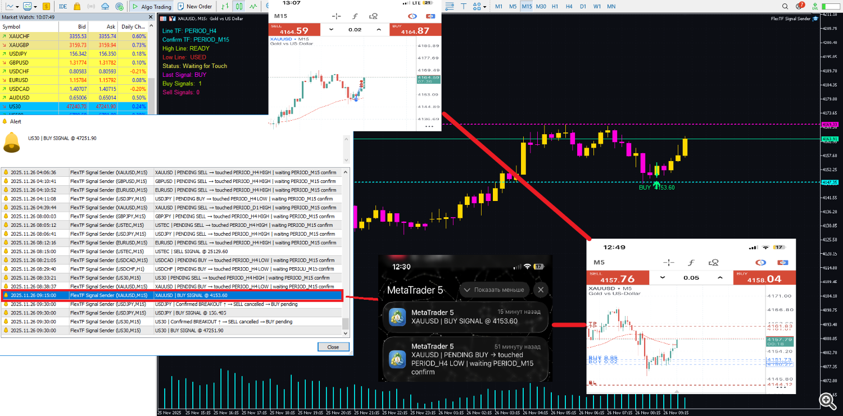Select the US30 row in Market Watch
This screenshot has height=416, width=843.
74,106
